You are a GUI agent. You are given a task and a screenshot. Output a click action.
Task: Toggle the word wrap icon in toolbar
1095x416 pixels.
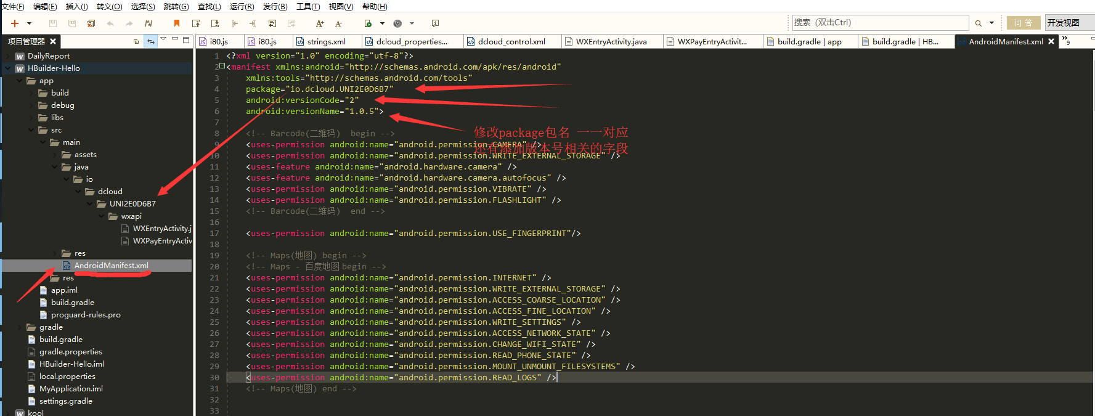coord(272,23)
